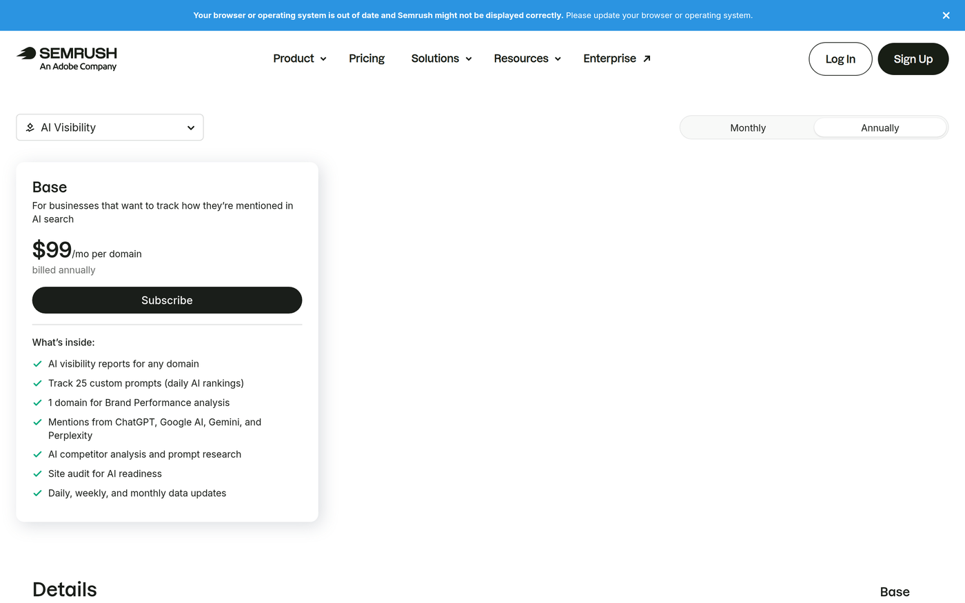The width and height of the screenshot is (965, 603).
Task: Click the Sign Up button
Action: point(913,59)
